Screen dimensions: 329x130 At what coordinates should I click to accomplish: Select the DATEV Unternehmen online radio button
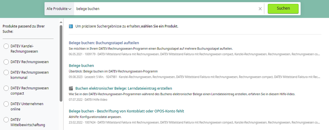click(x=6, y=104)
